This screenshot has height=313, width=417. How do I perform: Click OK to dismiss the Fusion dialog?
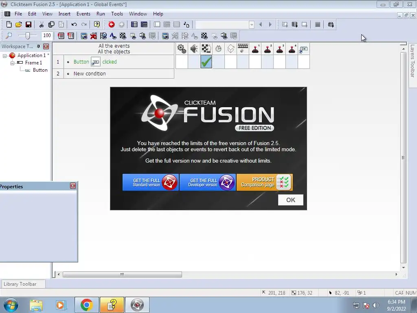coord(291,200)
